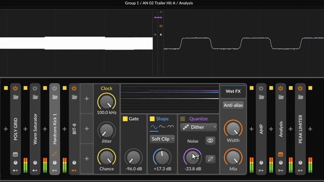The height and width of the screenshot is (182, 324).
Task: Click the Noise stereo link rings icon
Action: click(x=211, y=141)
